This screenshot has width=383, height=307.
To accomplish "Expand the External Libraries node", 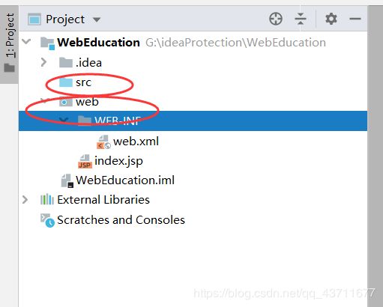I will (x=25, y=200).
